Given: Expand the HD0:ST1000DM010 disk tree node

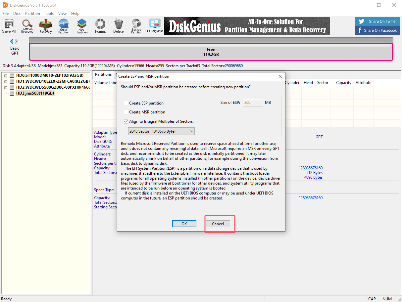Looking at the screenshot, I should 6,75.
